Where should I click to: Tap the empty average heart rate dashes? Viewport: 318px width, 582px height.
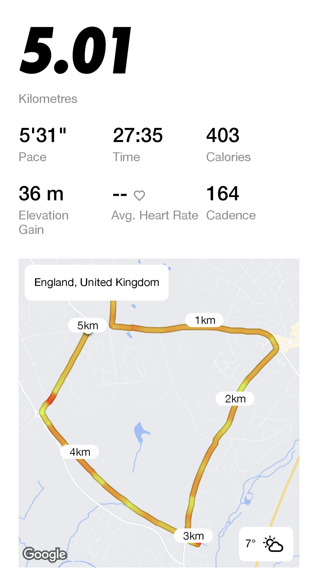click(120, 194)
